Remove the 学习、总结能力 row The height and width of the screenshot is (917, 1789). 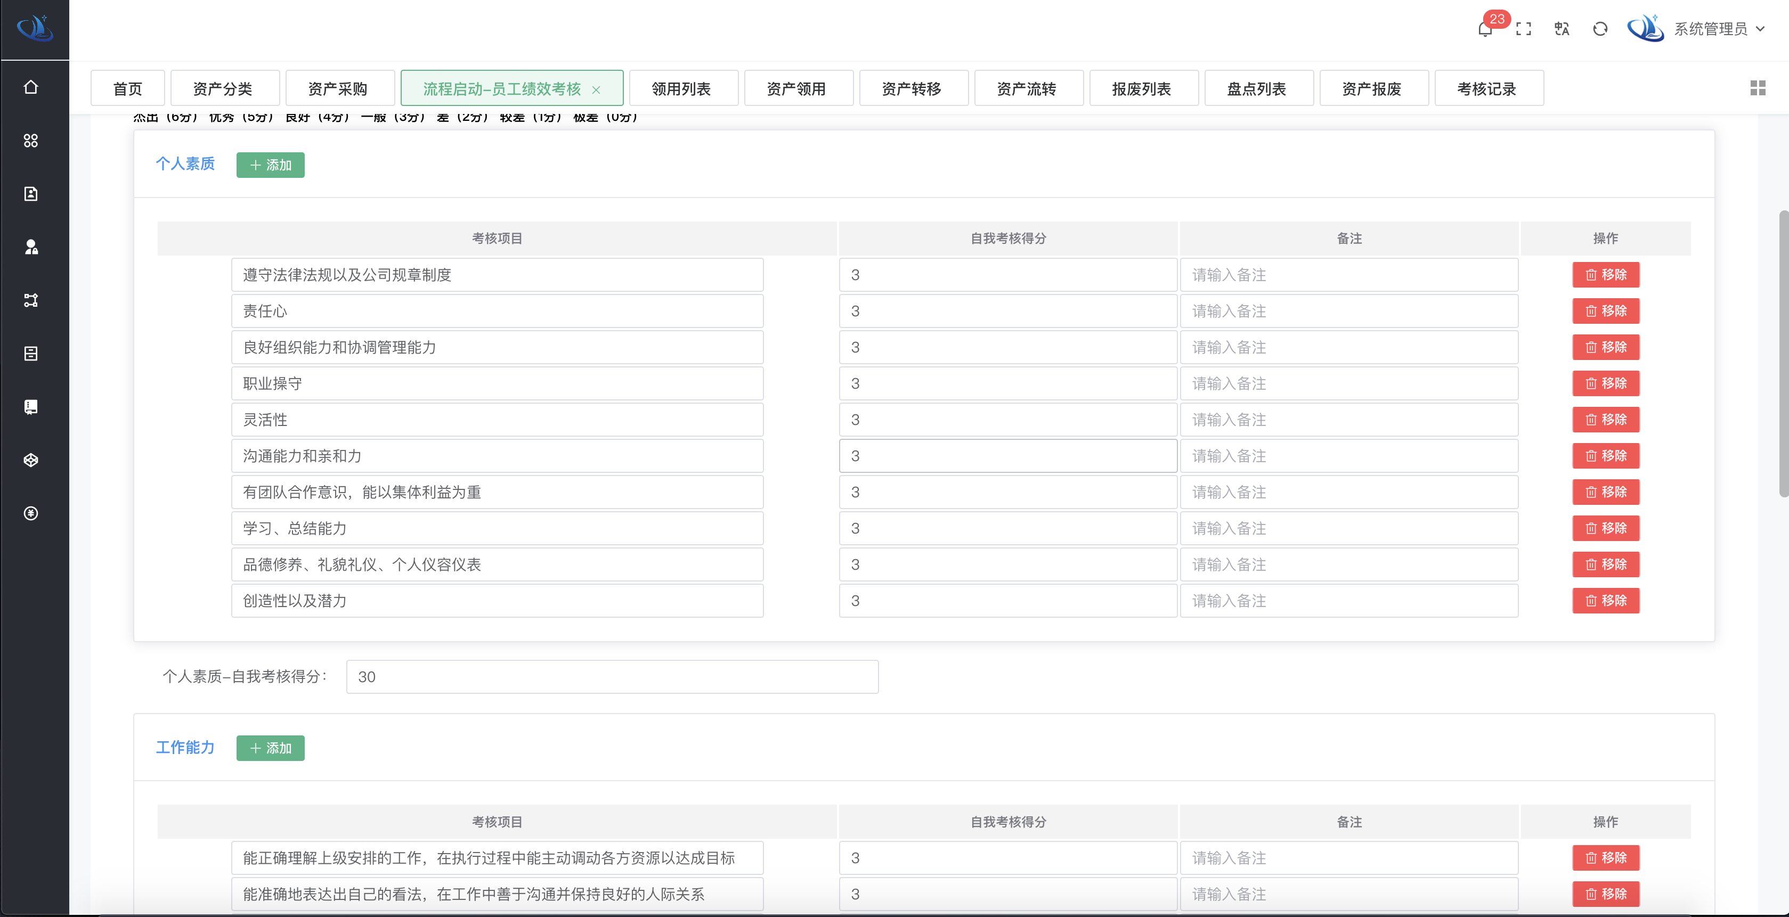coord(1606,528)
